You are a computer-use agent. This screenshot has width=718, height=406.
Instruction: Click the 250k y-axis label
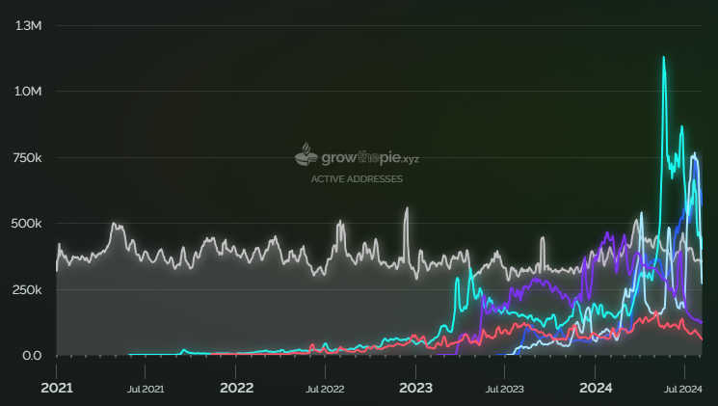(x=28, y=290)
